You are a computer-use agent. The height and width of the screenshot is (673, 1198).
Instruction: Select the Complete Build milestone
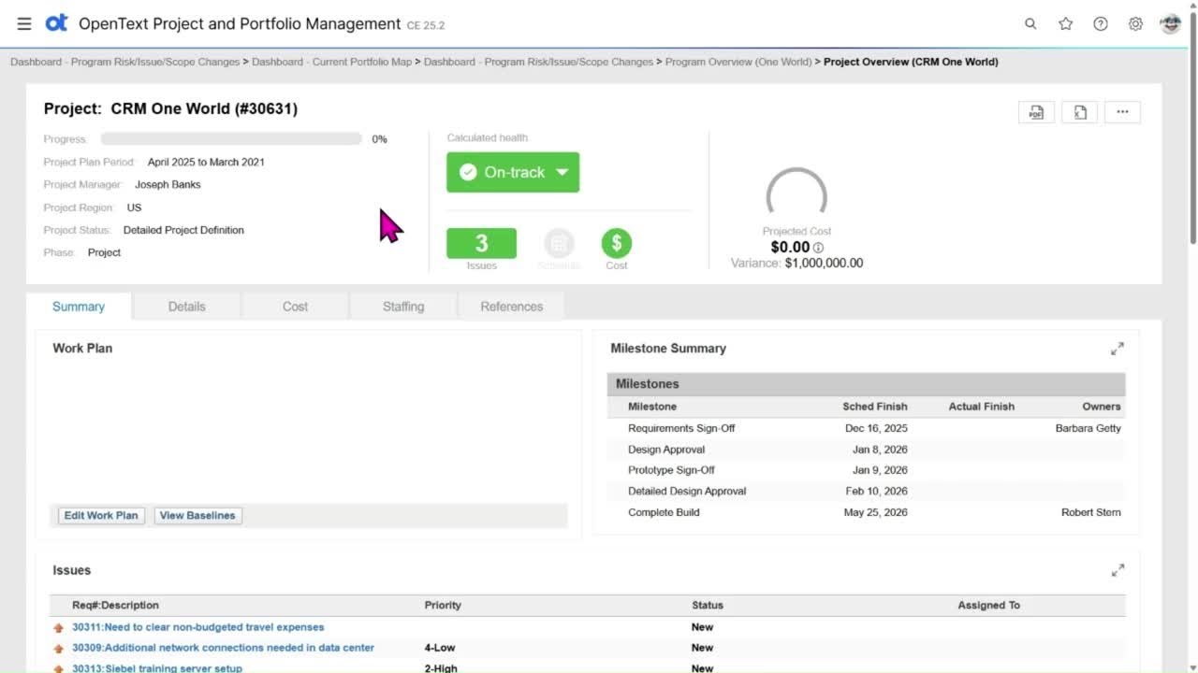pos(664,512)
